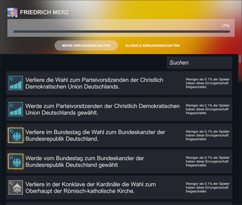Screen dimensions: 242x205
Task: Select the 'Verliere in der Konklave' achievement
Action: point(91,188)
